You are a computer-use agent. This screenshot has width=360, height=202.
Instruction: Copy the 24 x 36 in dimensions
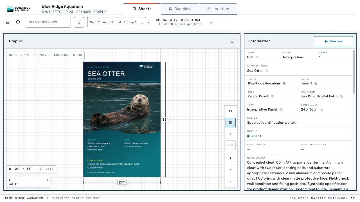(x=321, y=109)
